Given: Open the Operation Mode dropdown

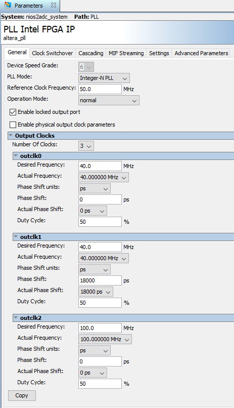Looking at the screenshot, I should tap(109, 100).
